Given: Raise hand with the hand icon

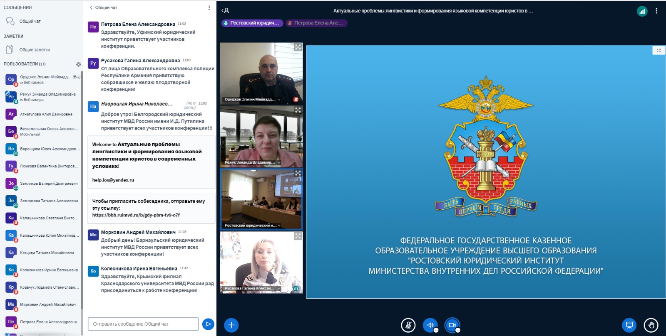Looking at the screenshot, I should (651, 325).
